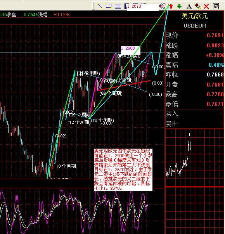Viewport: 225px width, 234px height.
Task: Select the rectangle drawing tool
Action: point(109,6)
